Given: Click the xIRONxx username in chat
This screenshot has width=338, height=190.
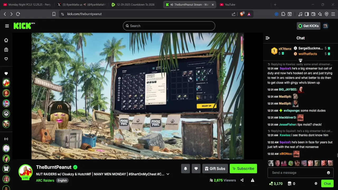Looking at the screenshot, I should (285, 154).
